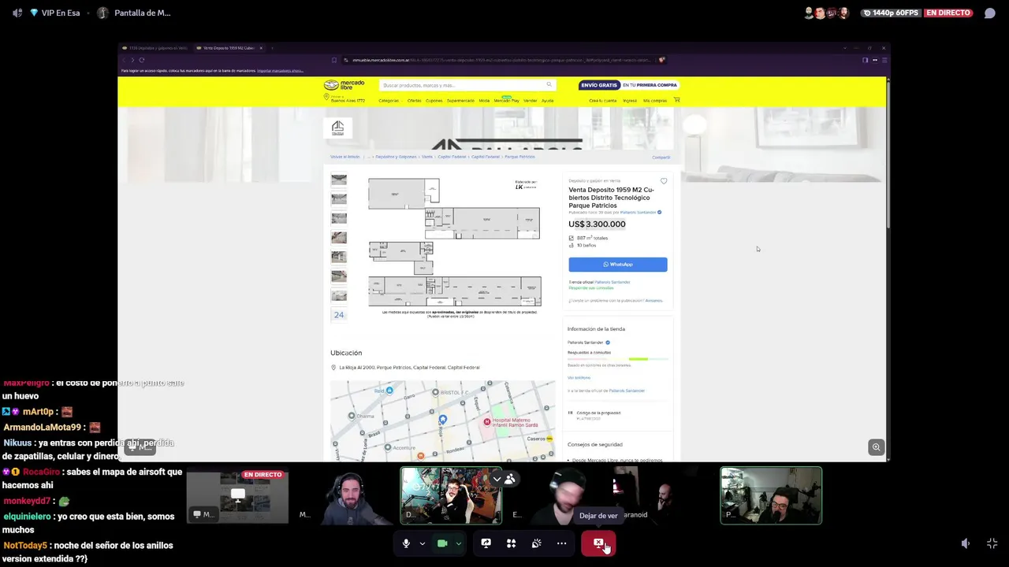Open the Categorías menu

(x=389, y=101)
